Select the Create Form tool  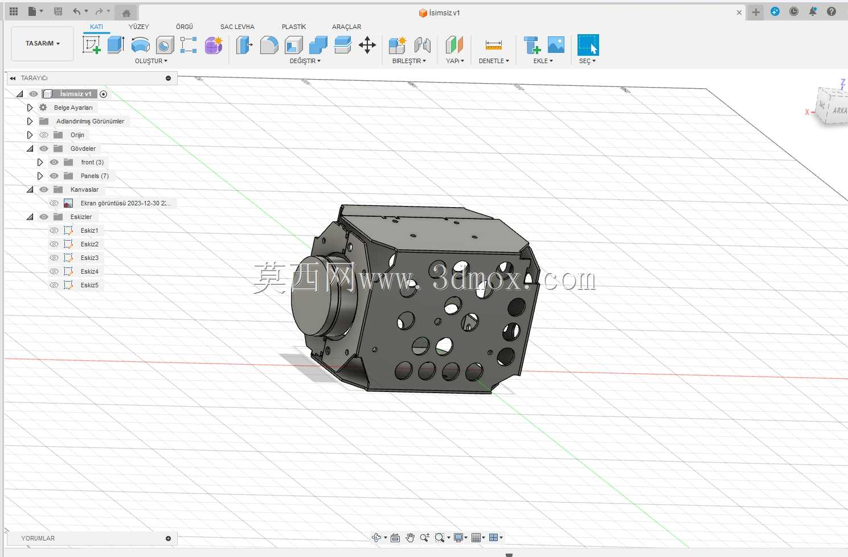click(214, 45)
